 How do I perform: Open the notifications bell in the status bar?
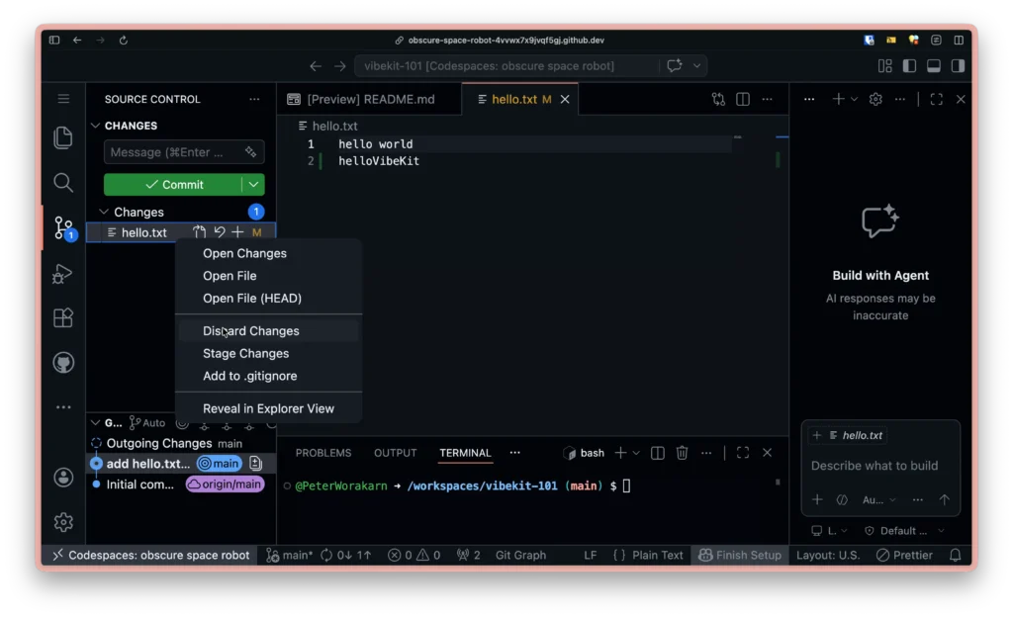[x=956, y=556]
